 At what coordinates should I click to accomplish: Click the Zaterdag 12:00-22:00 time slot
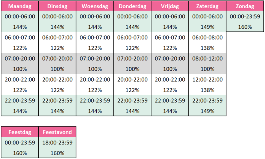click(x=207, y=80)
